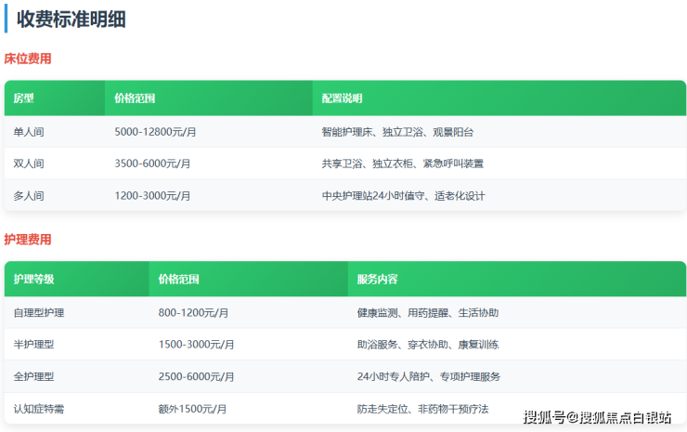
Task: Select the 单人间 row label
Action: pyautogui.click(x=29, y=132)
